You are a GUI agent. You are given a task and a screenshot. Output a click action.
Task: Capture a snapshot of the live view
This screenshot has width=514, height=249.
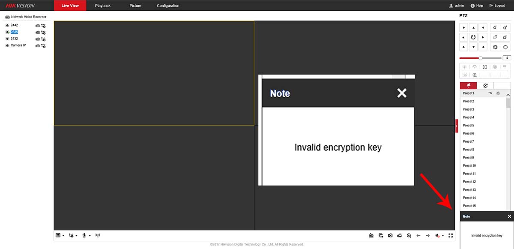coord(390,235)
